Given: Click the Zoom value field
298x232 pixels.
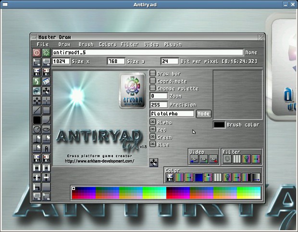Looking at the screenshot, I should 159,96.
